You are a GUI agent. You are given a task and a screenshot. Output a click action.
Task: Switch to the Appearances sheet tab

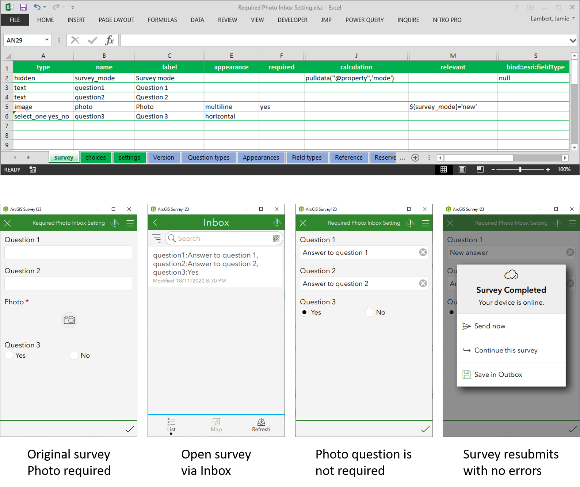(x=261, y=157)
